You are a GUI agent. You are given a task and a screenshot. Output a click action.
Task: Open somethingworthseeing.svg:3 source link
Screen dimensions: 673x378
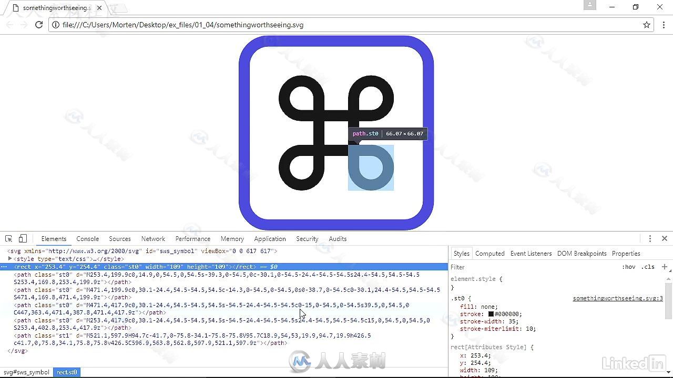(x=618, y=298)
